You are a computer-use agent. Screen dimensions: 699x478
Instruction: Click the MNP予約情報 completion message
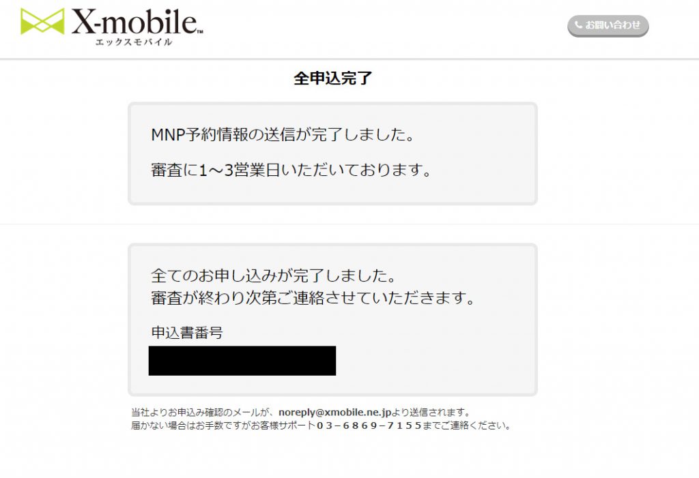[x=283, y=134]
